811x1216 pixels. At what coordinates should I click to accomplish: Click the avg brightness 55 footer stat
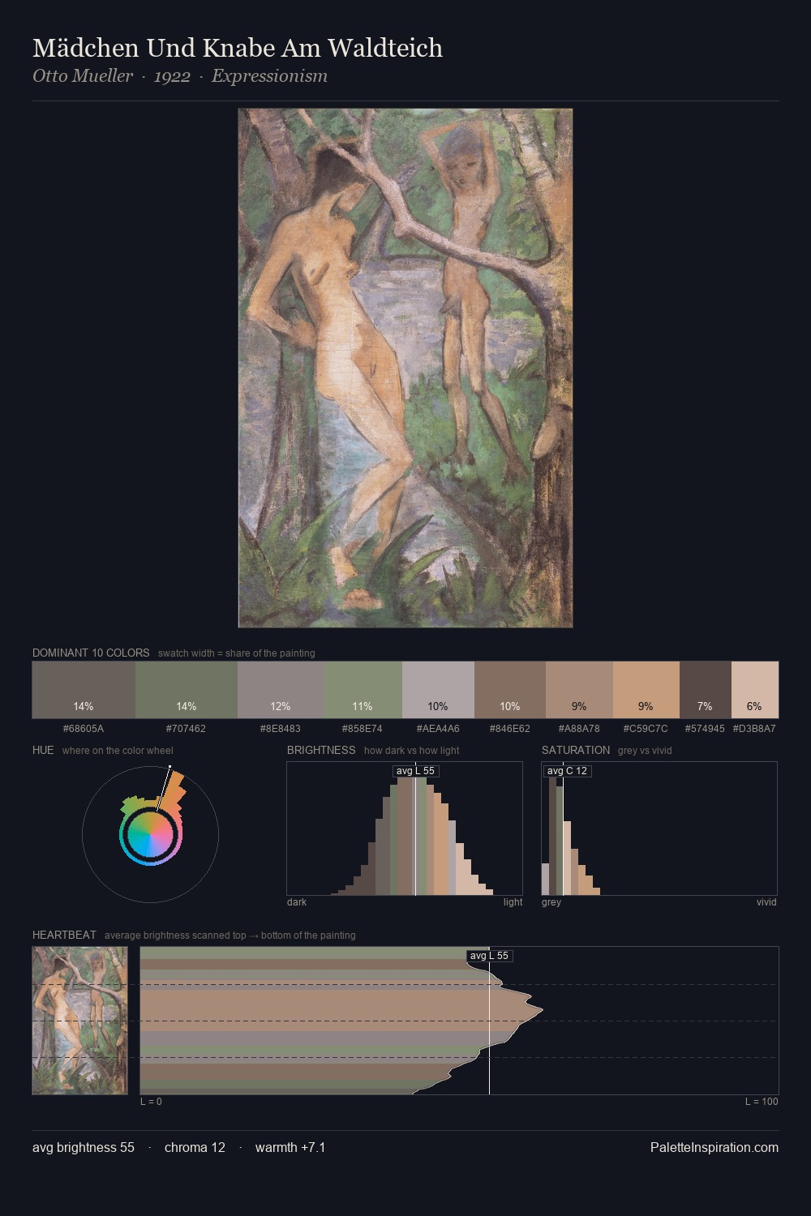tap(84, 1147)
